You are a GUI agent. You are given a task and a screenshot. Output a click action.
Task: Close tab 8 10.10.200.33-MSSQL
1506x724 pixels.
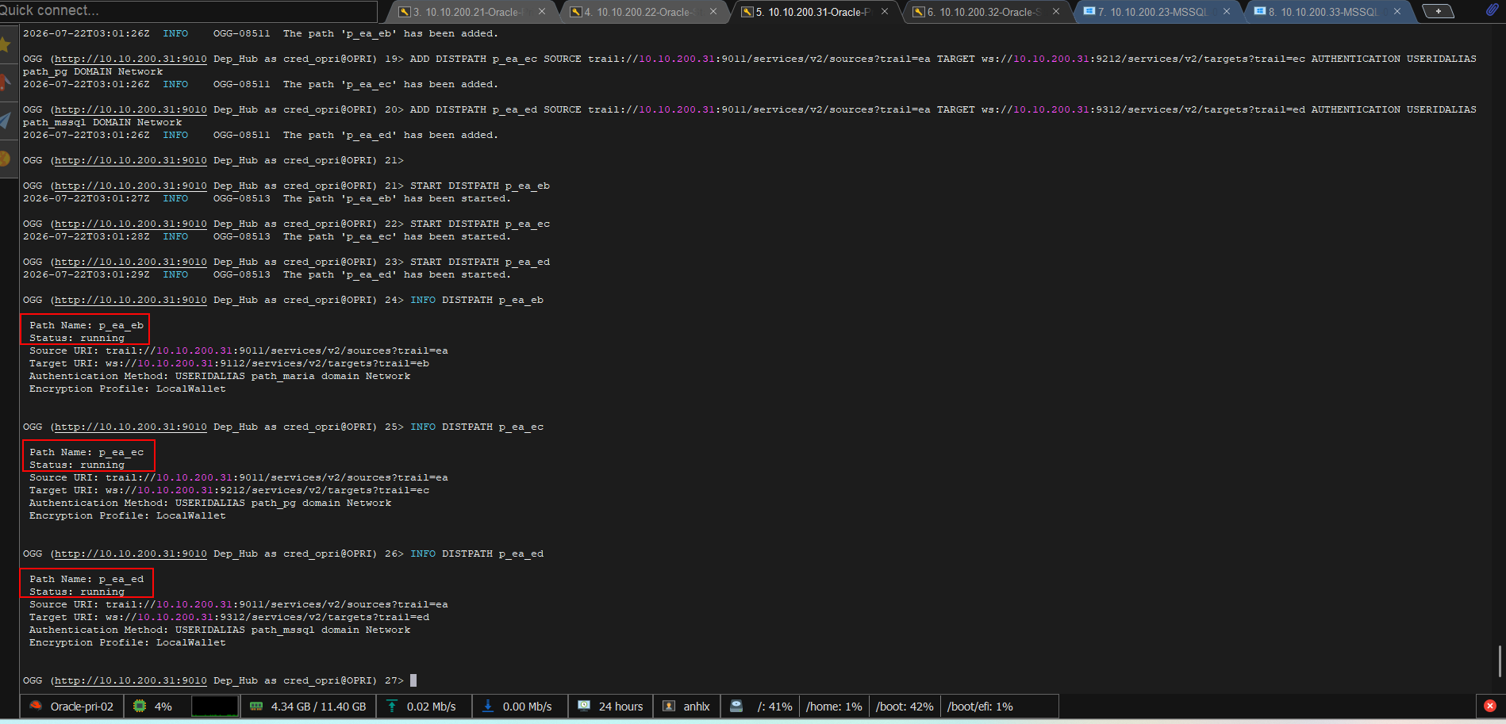click(1398, 12)
